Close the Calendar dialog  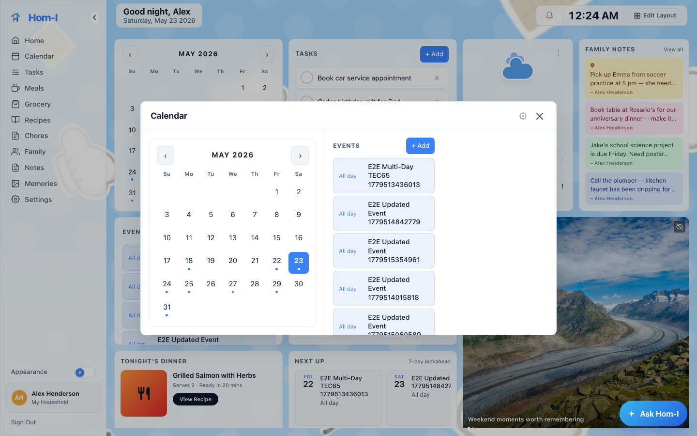[x=540, y=116]
